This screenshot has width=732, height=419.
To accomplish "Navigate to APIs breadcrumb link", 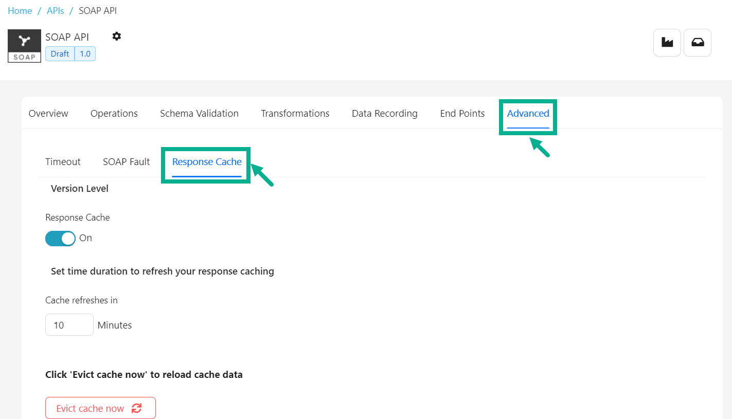I will [x=55, y=11].
